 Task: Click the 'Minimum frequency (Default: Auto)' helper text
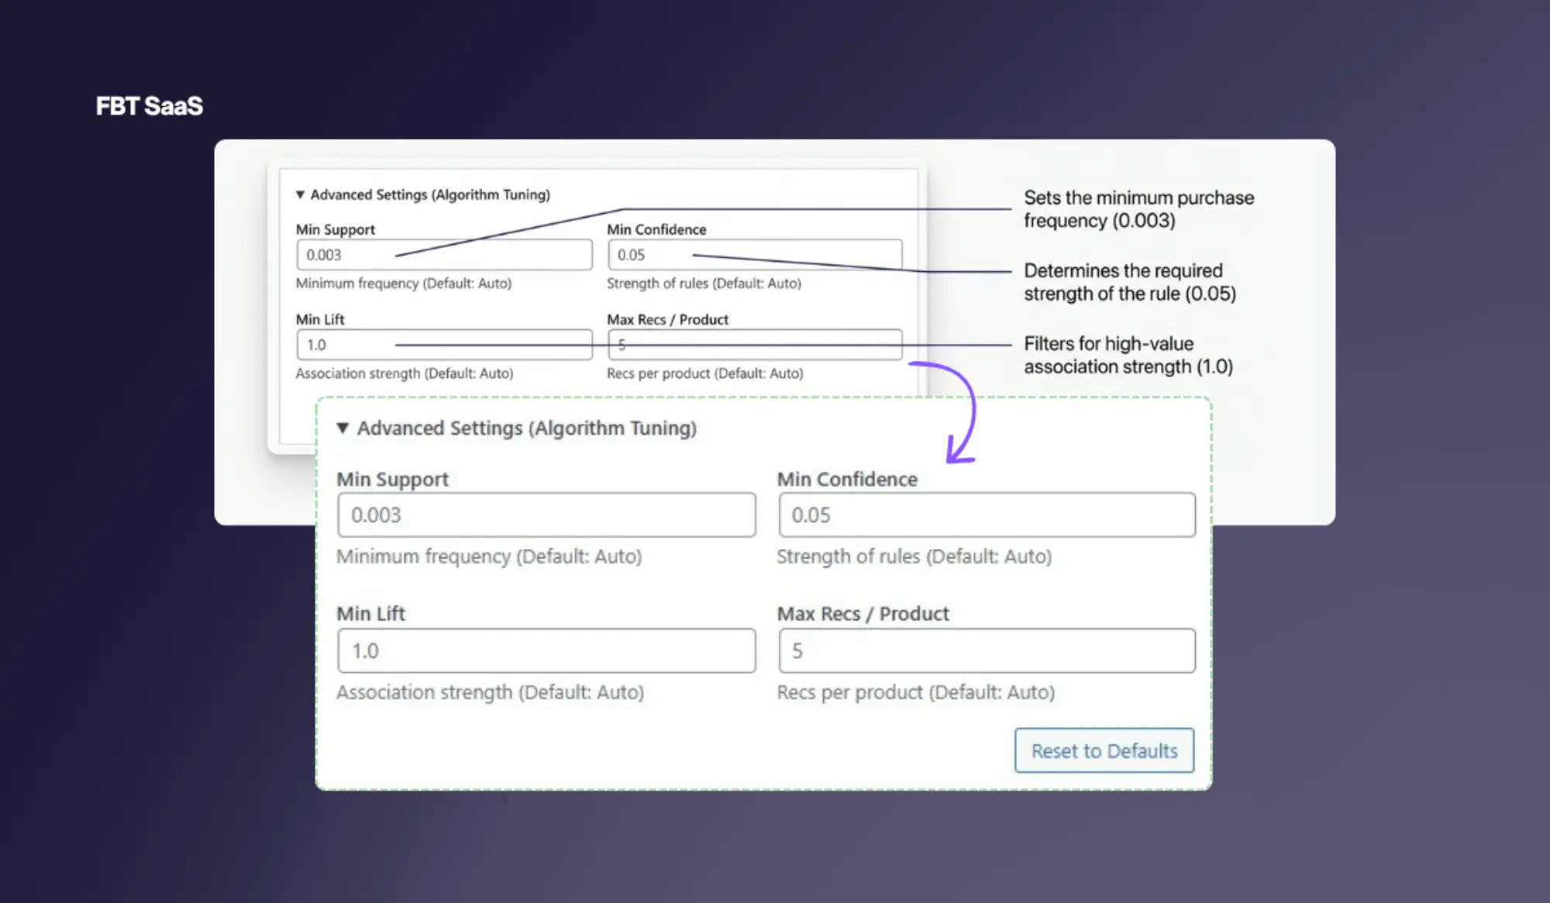(489, 556)
